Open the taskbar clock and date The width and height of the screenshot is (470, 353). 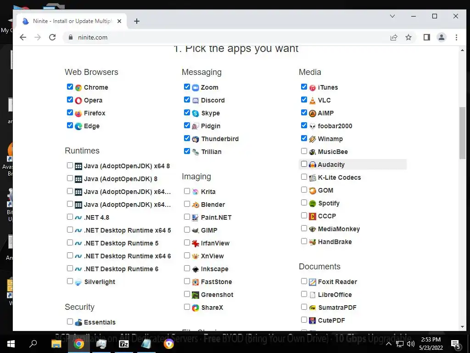[431, 344]
